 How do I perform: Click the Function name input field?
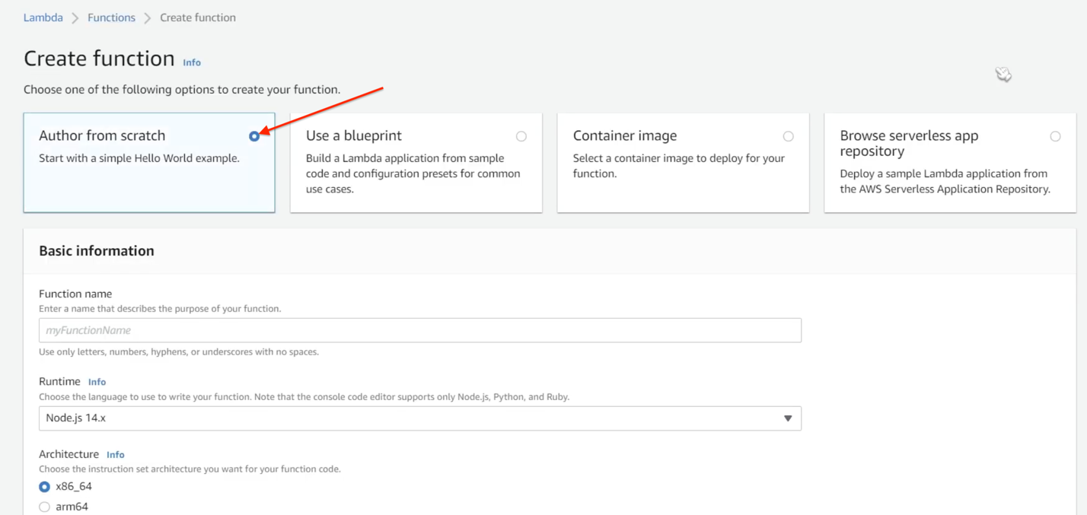point(420,330)
